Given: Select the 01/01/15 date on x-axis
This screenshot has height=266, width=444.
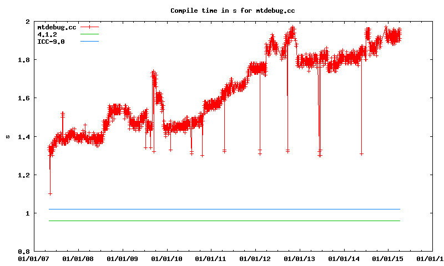Looking at the screenshot, I should pyautogui.click(x=388, y=258).
